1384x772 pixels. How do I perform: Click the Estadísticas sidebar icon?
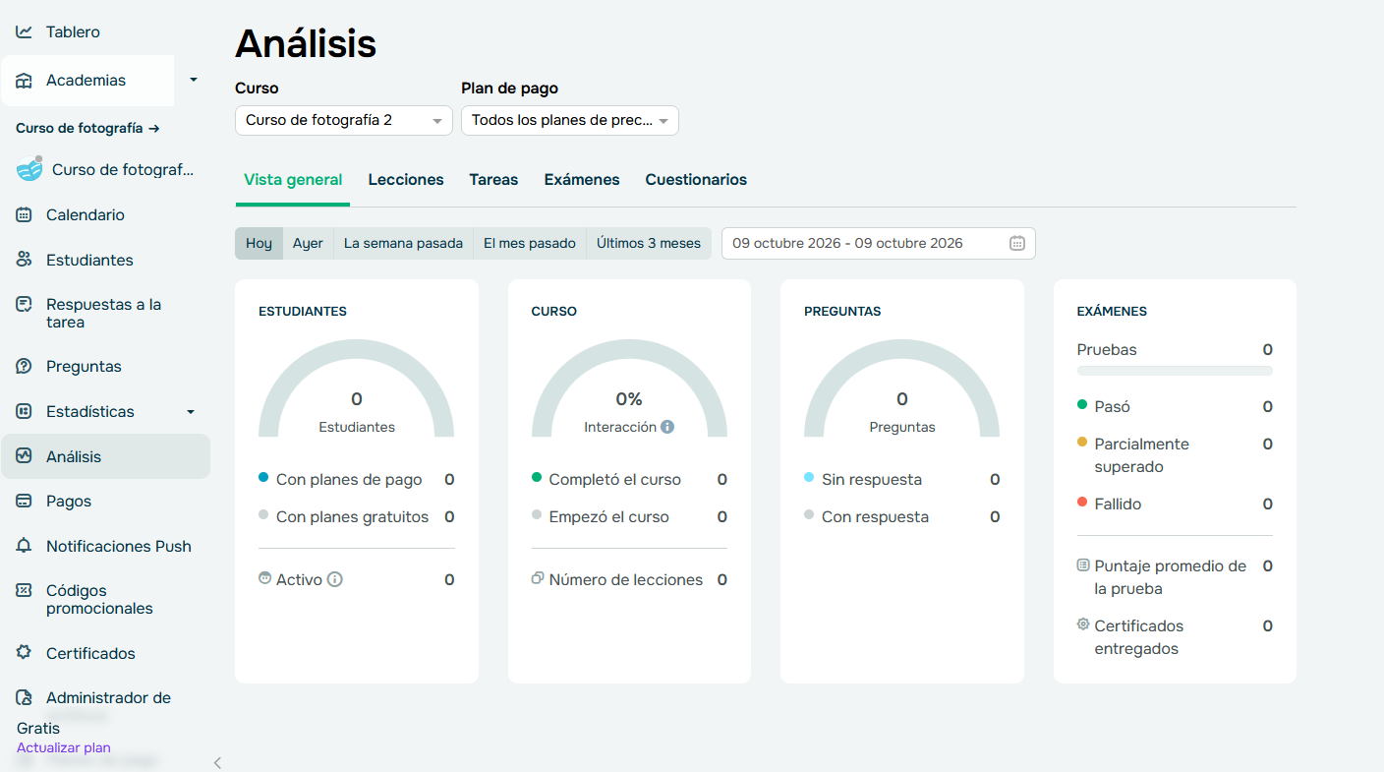tap(25, 412)
